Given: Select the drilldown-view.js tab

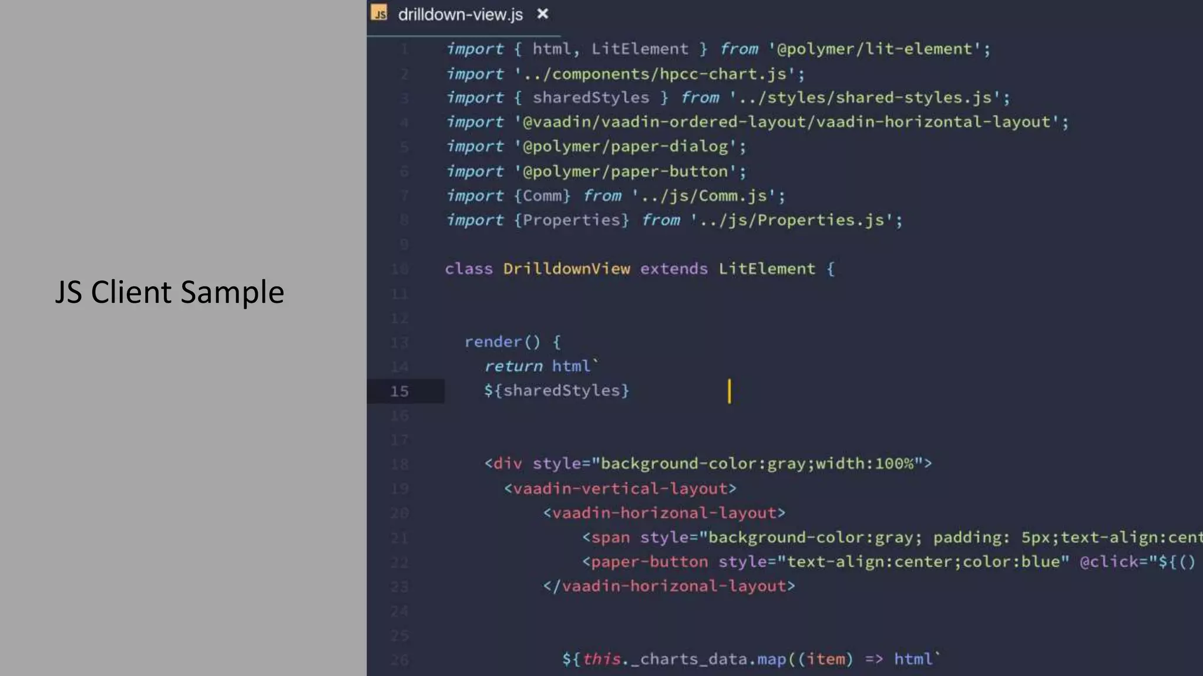Looking at the screenshot, I should click(x=460, y=14).
